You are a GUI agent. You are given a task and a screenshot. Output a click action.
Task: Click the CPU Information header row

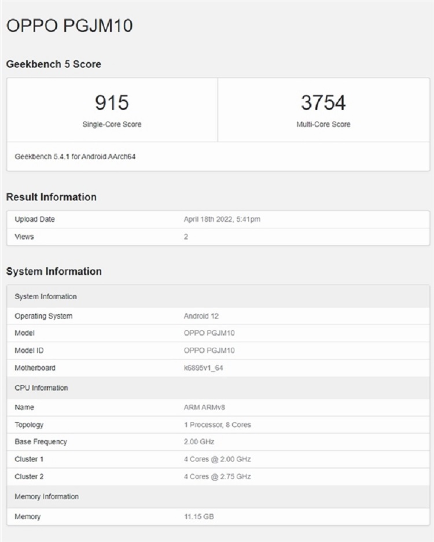point(218,388)
